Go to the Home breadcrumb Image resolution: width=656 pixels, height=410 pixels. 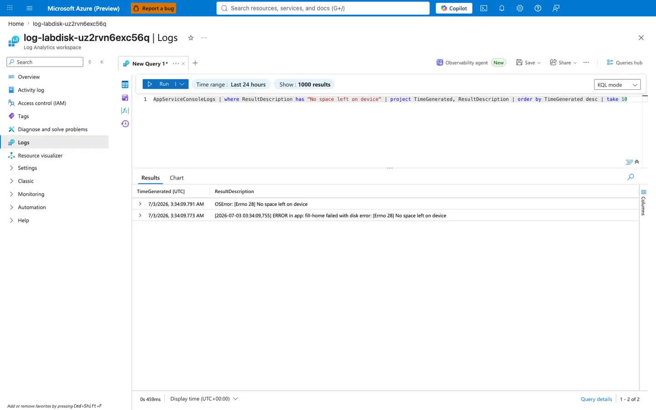(16, 24)
